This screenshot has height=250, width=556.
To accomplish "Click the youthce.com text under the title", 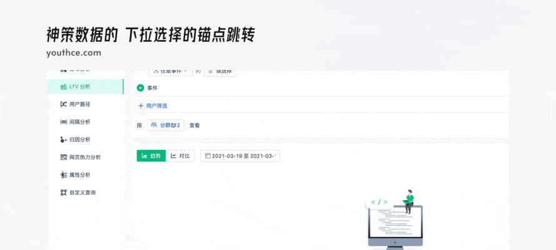I will [x=74, y=53].
